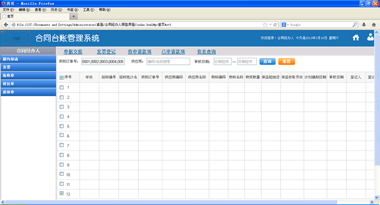This screenshot has width=380, height=205.
Task: Click the blue 查询 button
Action: pyautogui.click(x=267, y=61)
